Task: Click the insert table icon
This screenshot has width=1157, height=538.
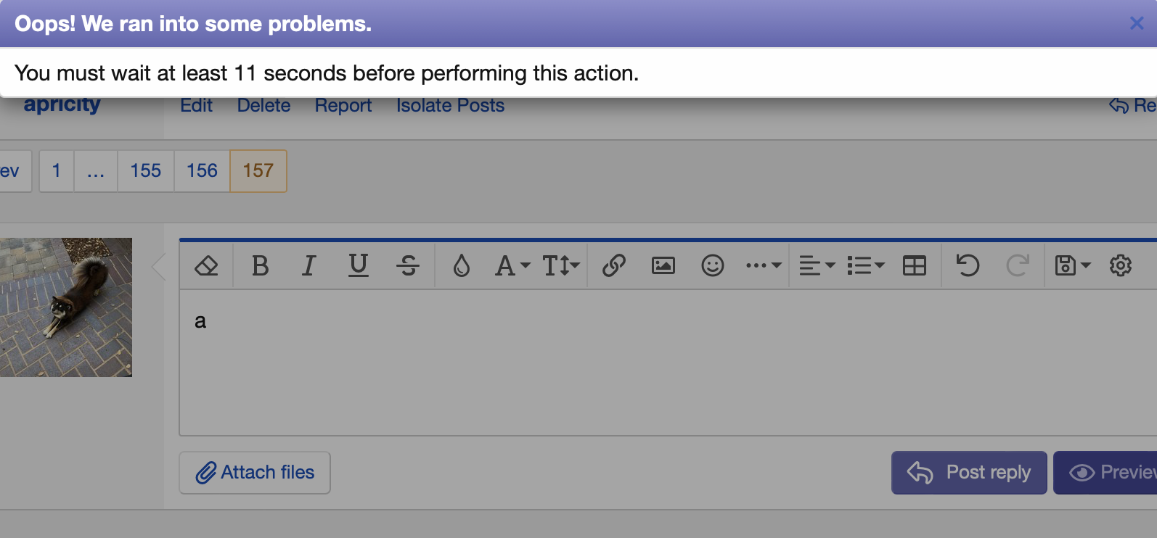Action: 915,266
